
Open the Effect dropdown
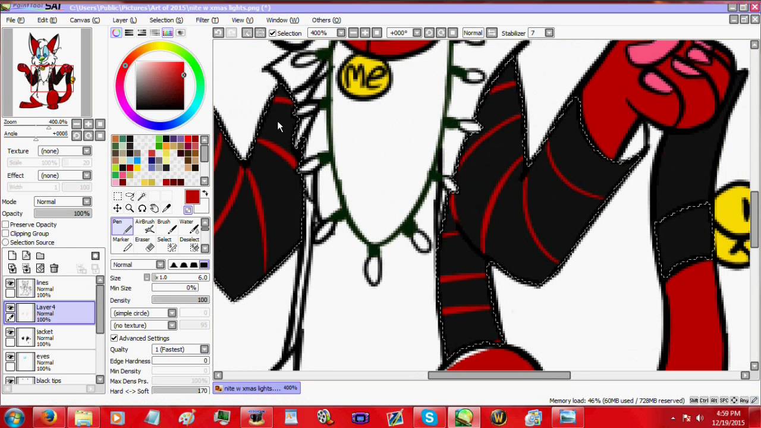65,175
